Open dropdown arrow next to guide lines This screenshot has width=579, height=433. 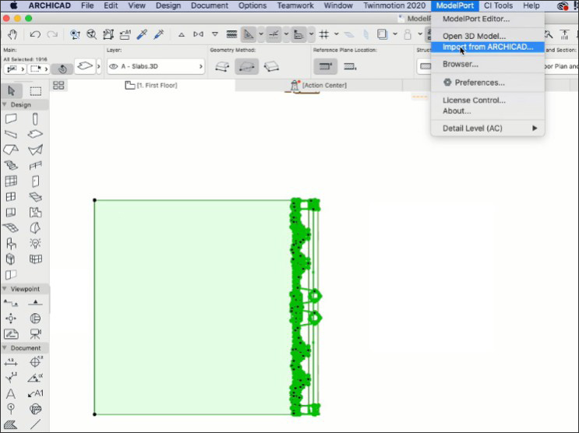261,34
